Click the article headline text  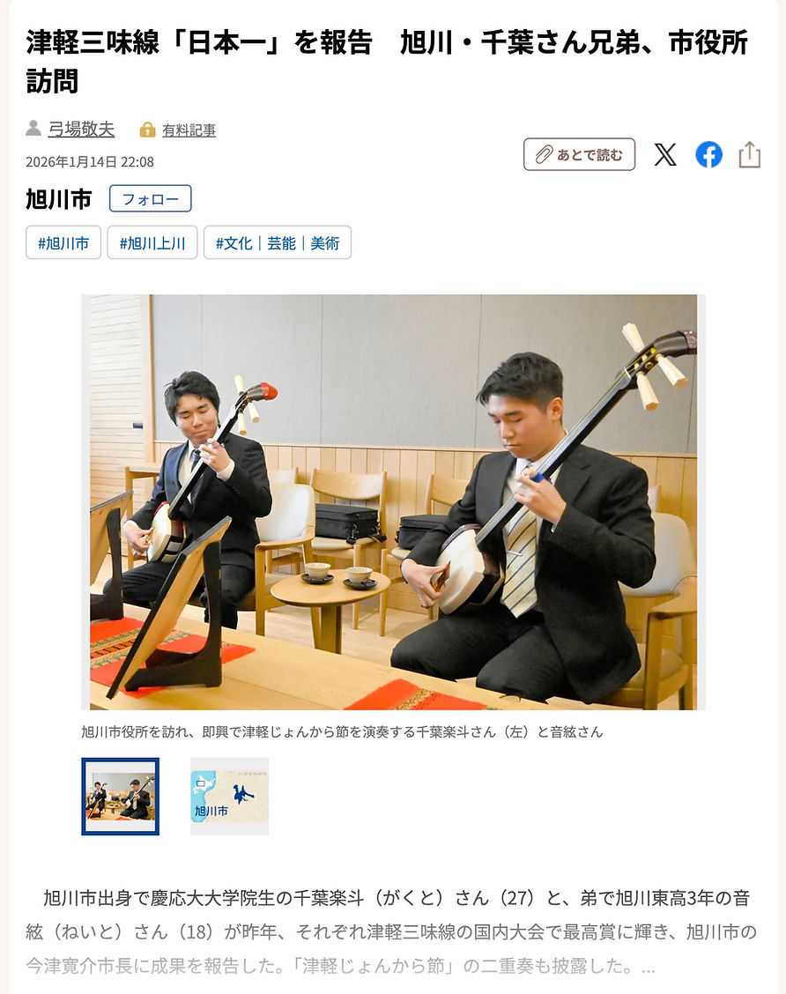(388, 62)
